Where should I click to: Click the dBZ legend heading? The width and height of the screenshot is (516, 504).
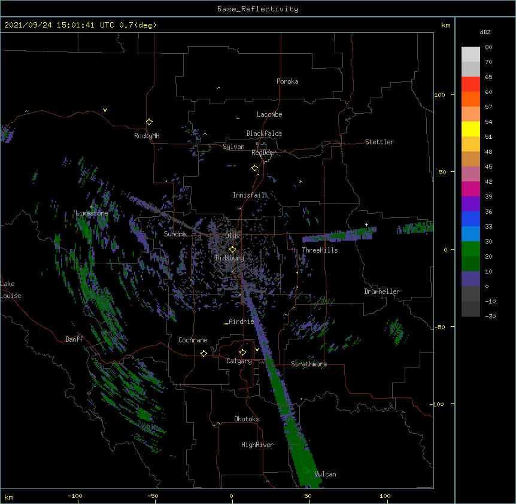tap(485, 32)
